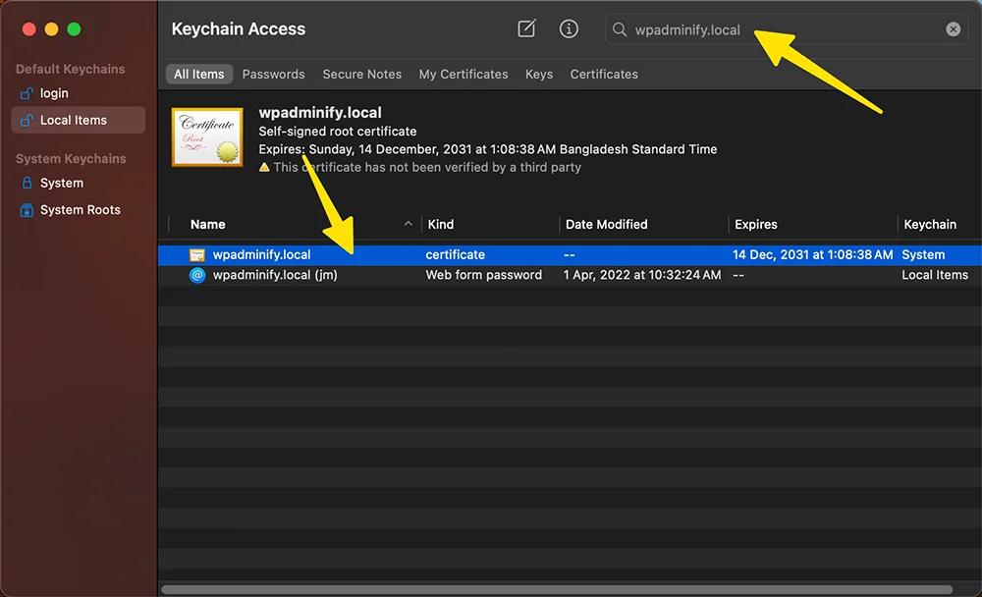Switch to the Secure Notes tab

coord(361,74)
